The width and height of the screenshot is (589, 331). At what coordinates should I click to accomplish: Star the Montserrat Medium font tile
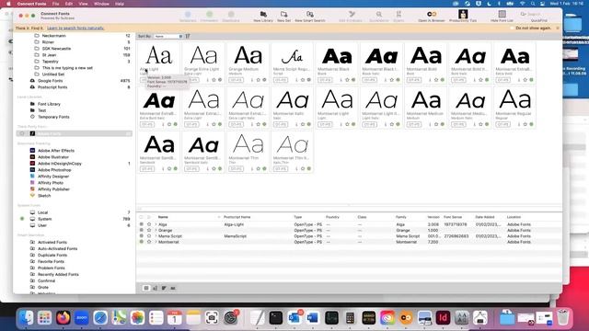(x=436, y=124)
